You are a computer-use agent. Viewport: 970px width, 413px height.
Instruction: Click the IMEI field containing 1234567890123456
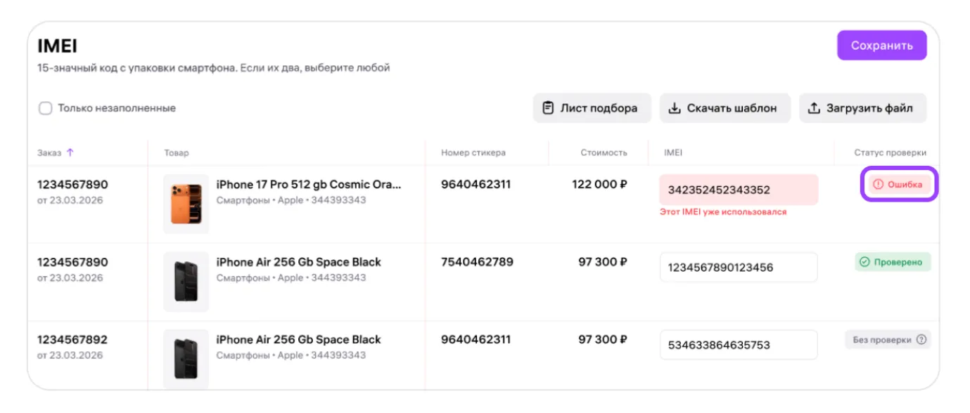pyautogui.click(x=738, y=268)
